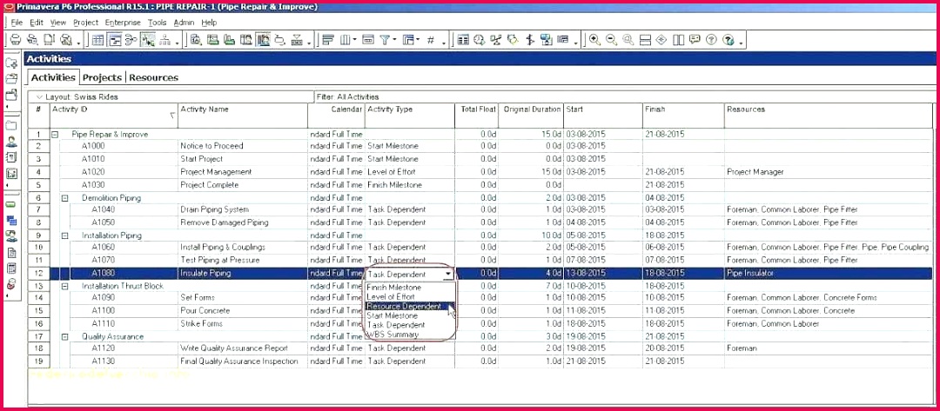The width and height of the screenshot is (940, 411).
Task: Click the Zoom to Best Fit icon
Action: coord(628,40)
